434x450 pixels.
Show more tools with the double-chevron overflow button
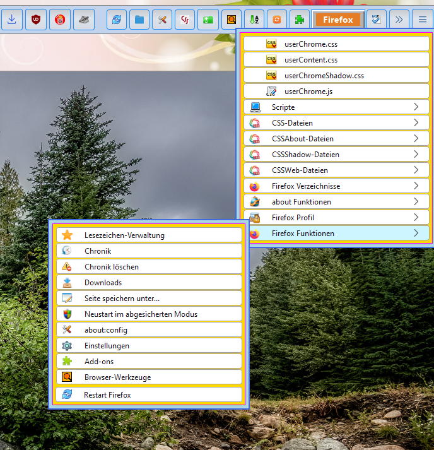tap(399, 20)
